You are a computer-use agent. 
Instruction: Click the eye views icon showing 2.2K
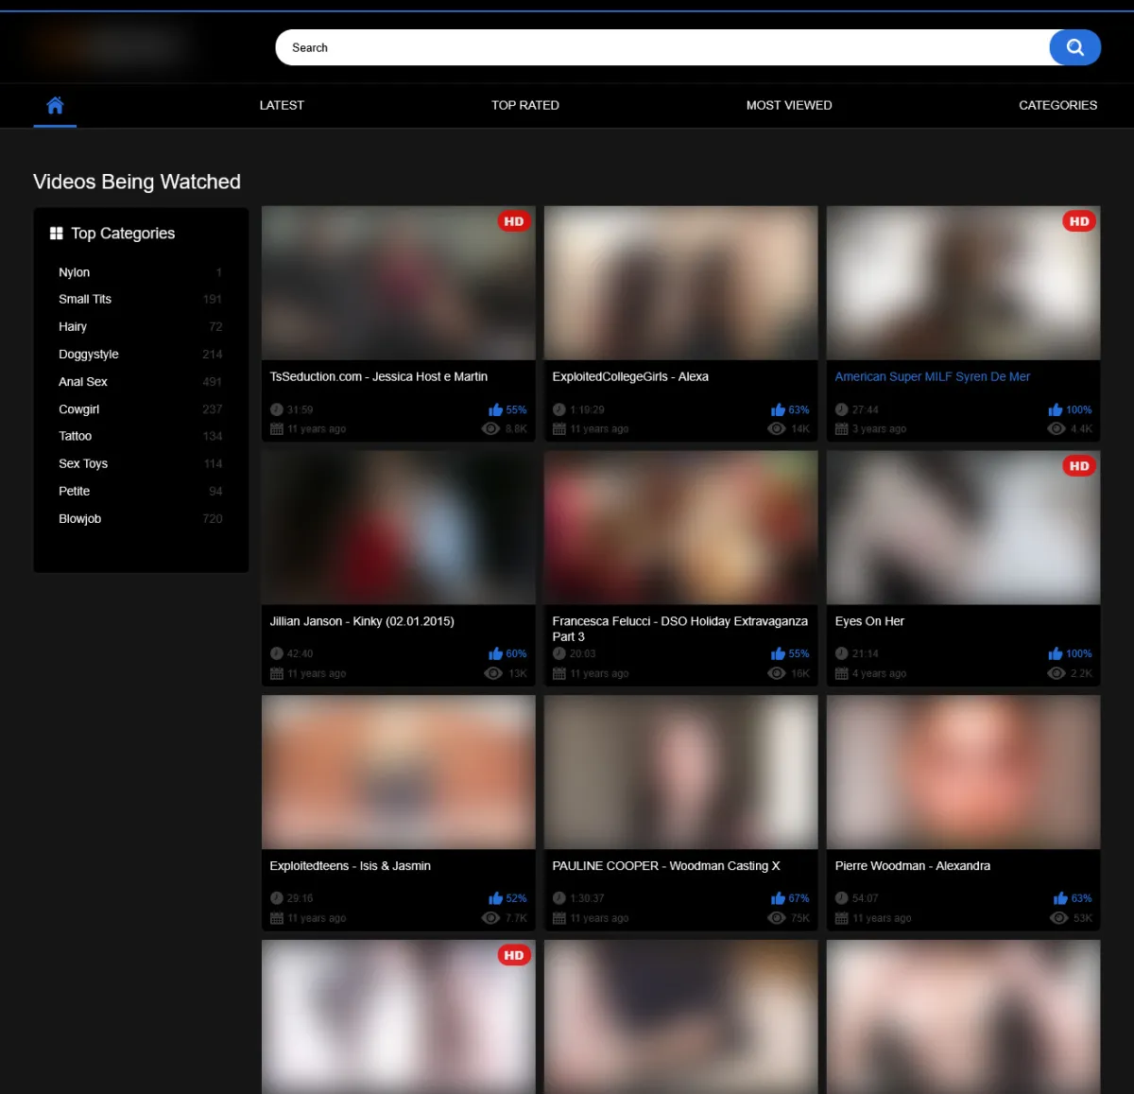tap(1056, 673)
